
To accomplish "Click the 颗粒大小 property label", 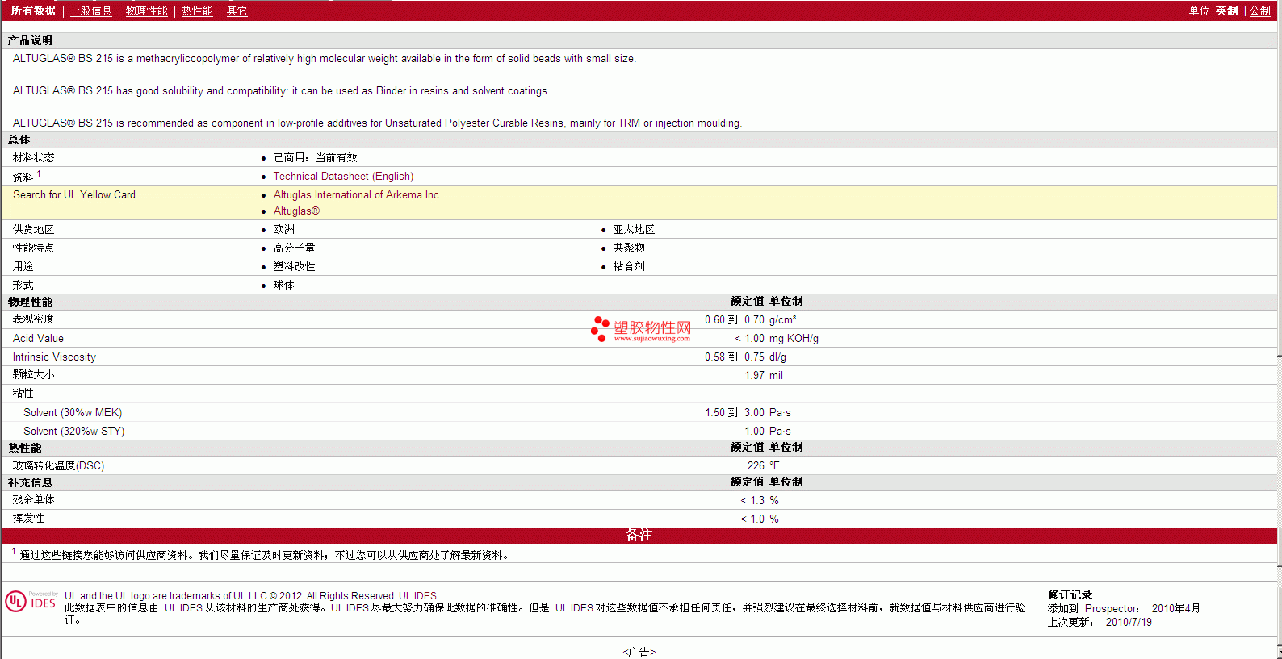I will (33, 375).
